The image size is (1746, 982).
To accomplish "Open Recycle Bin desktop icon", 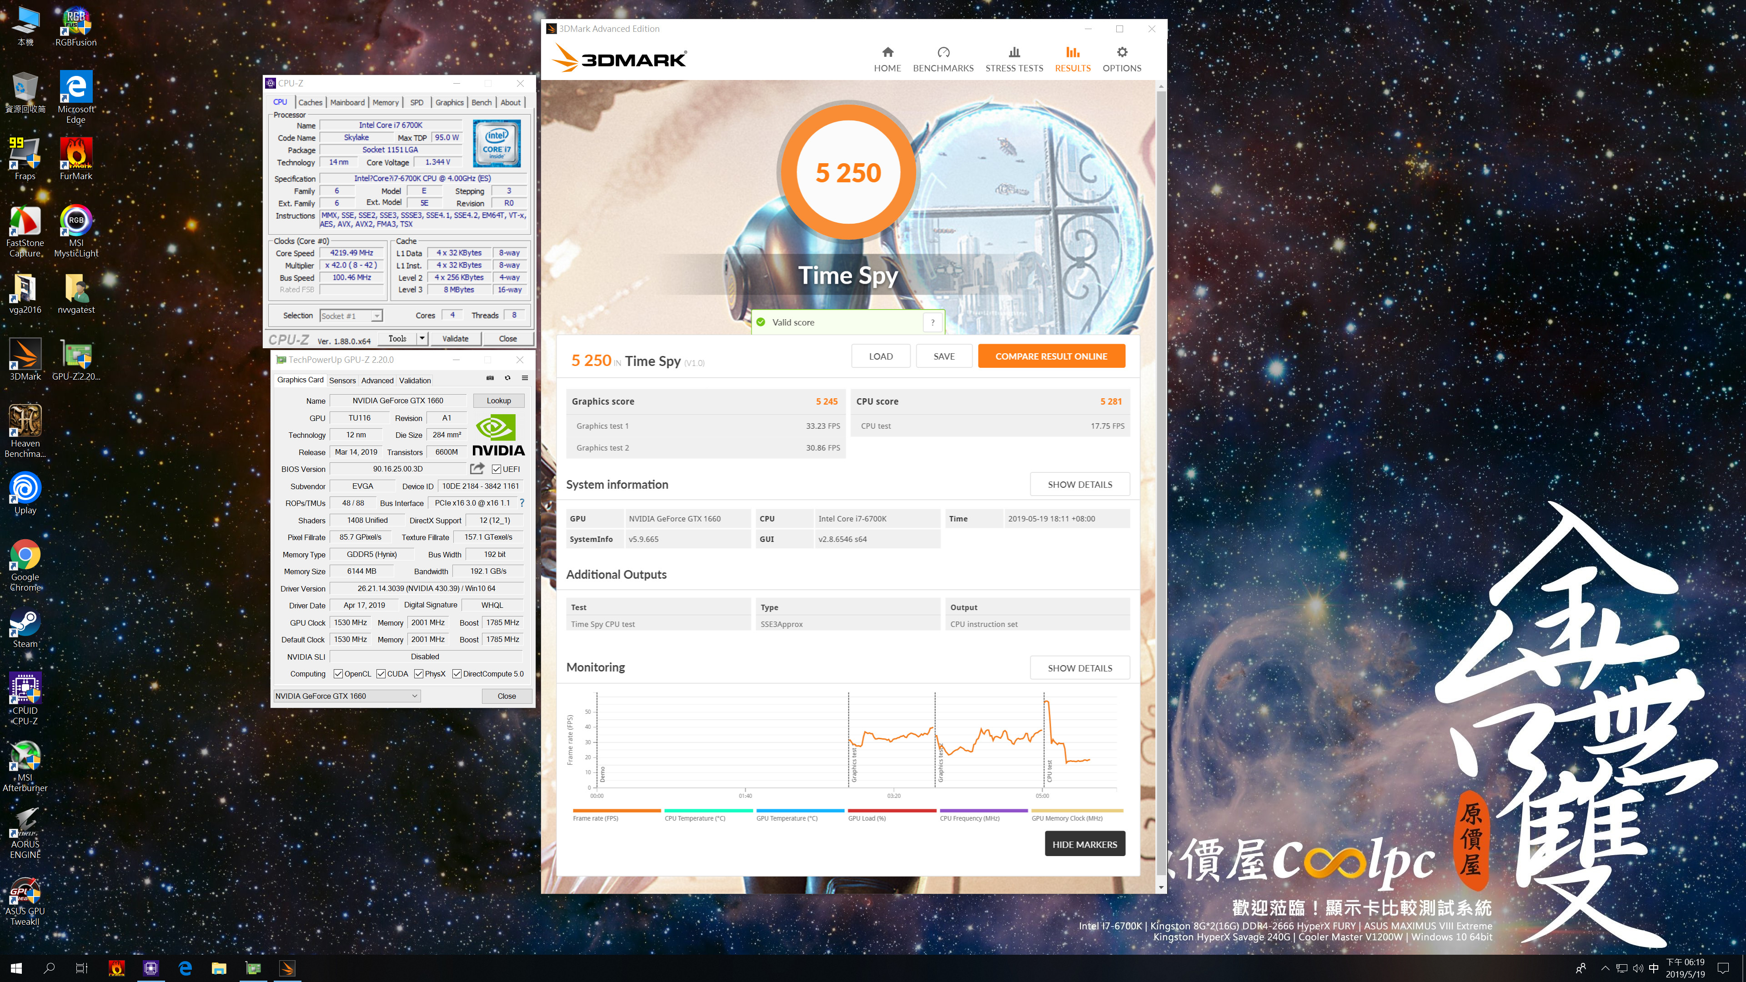I will 25,92.
